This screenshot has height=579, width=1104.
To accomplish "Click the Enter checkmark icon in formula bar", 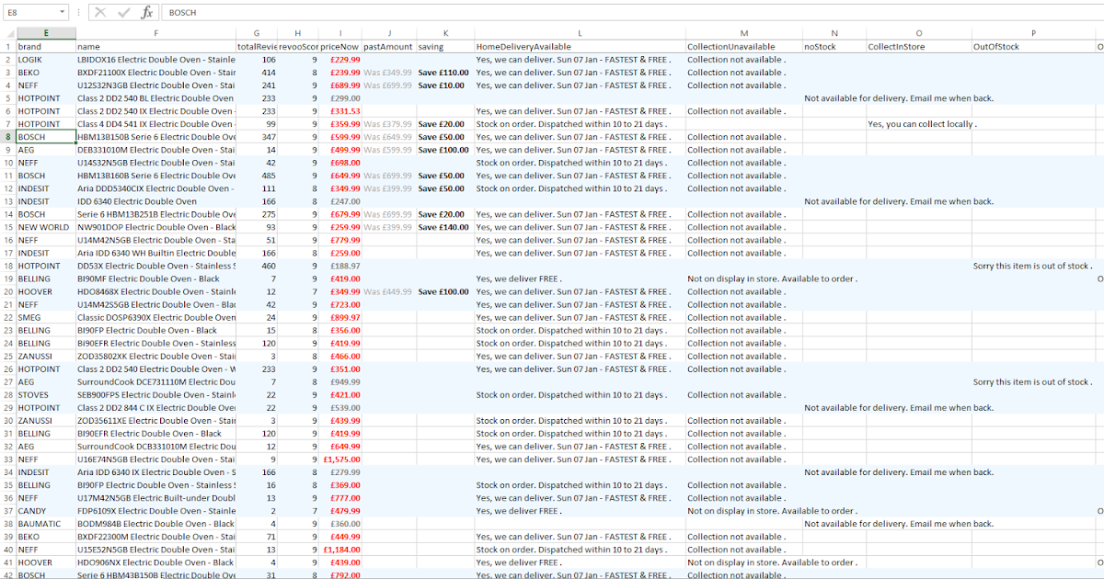I will 122,12.
